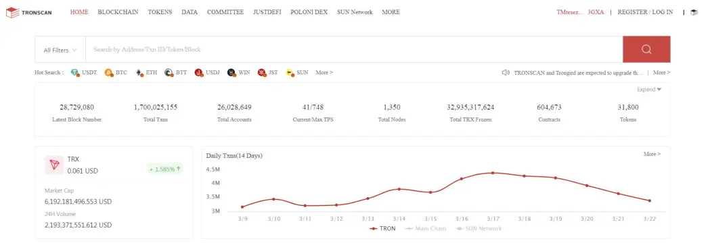The image size is (710, 243).
Task: Click the USDJ token icon
Action: [198, 72]
